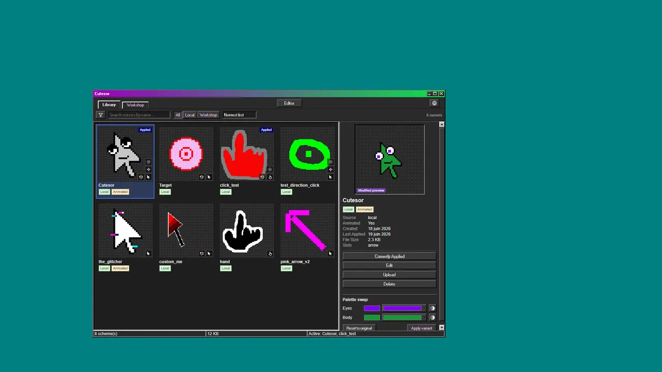The image size is (662, 372).
Task: Open settings via the gear icon
Action: [434, 103]
